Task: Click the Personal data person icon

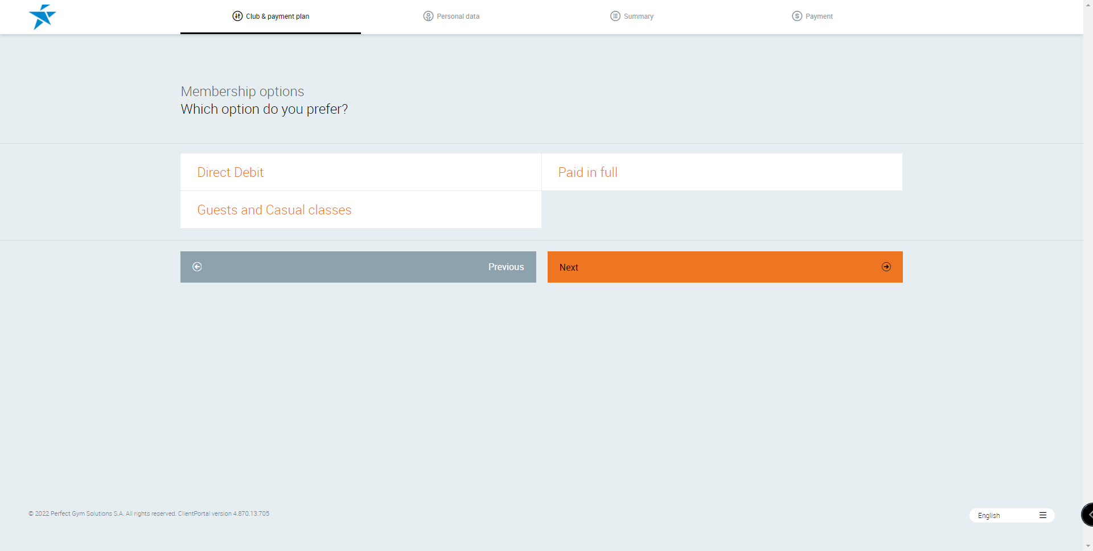Action: click(x=428, y=16)
